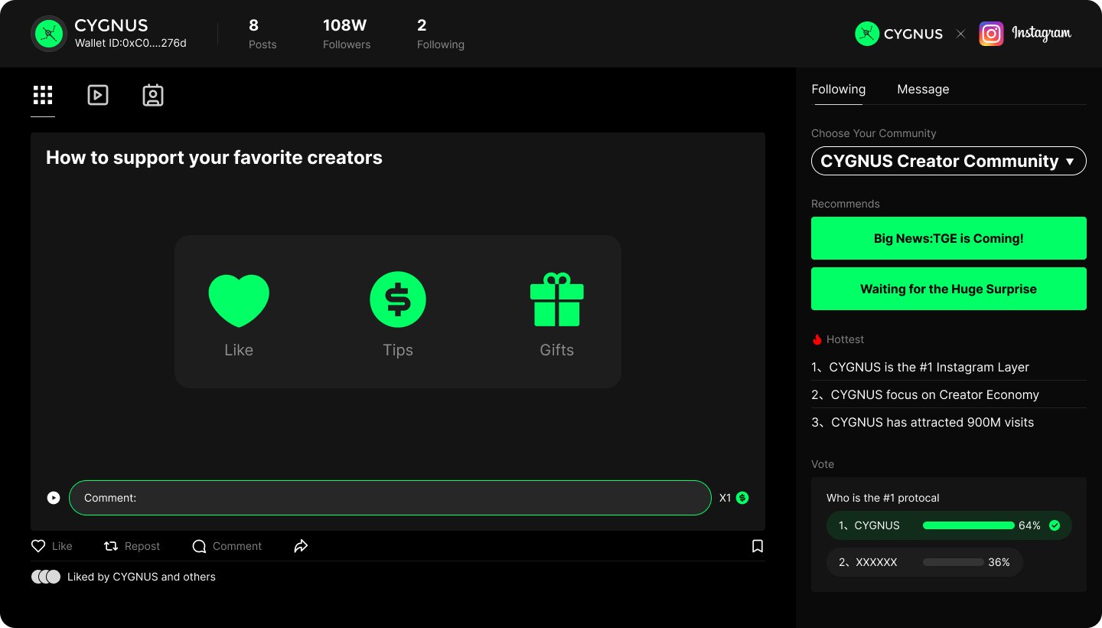Vote for XXXXXX option in poll

tap(924, 562)
